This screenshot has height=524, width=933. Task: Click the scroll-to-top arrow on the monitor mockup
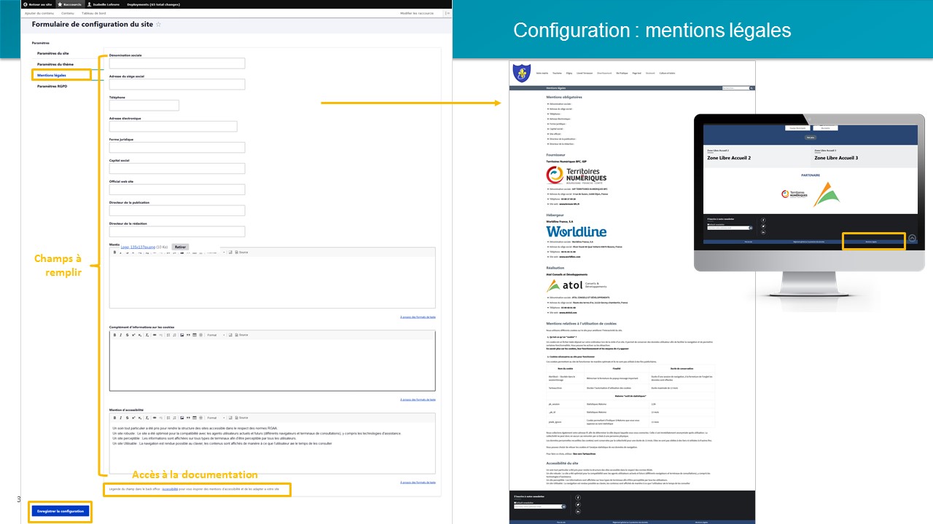point(913,239)
